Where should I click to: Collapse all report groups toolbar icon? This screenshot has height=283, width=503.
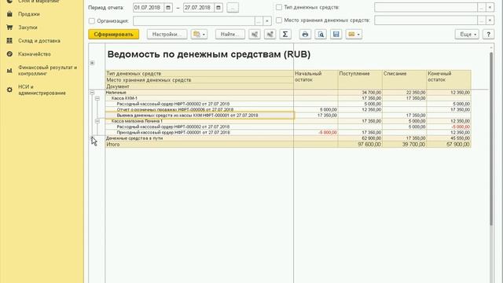click(255, 34)
